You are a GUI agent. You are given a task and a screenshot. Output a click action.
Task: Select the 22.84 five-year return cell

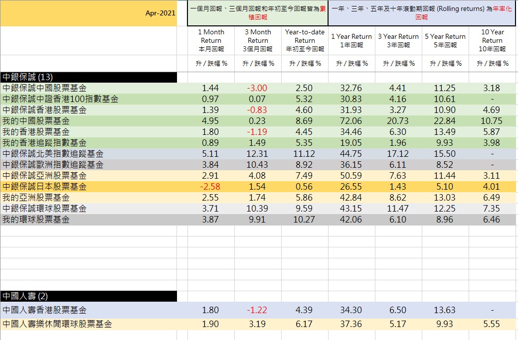click(x=445, y=120)
